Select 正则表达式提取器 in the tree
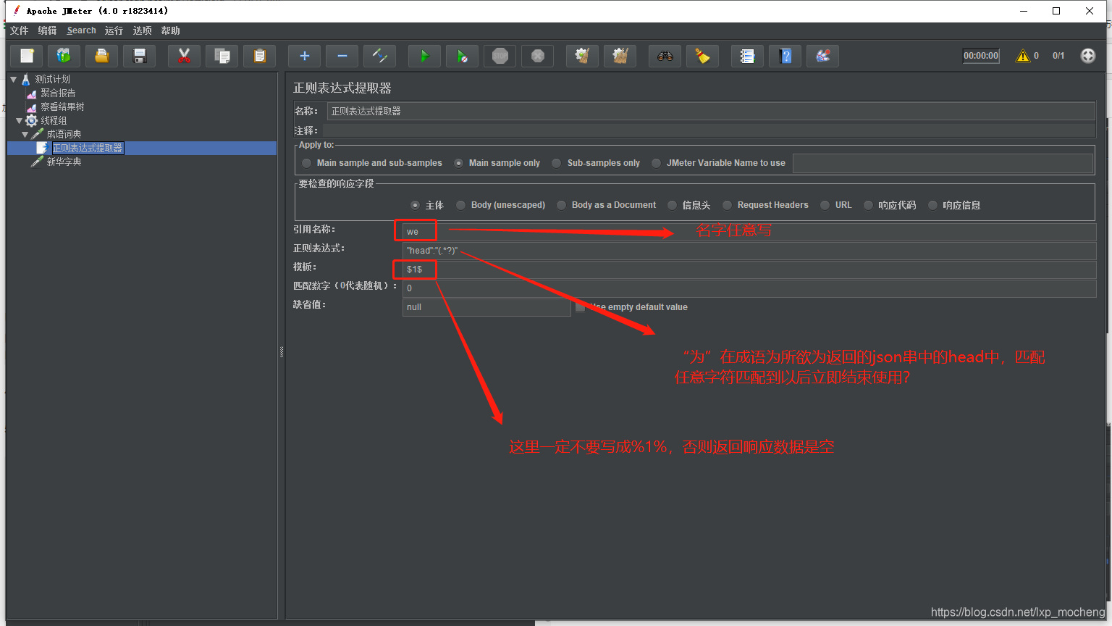This screenshot has height=626, width=1112. (88, 148)
